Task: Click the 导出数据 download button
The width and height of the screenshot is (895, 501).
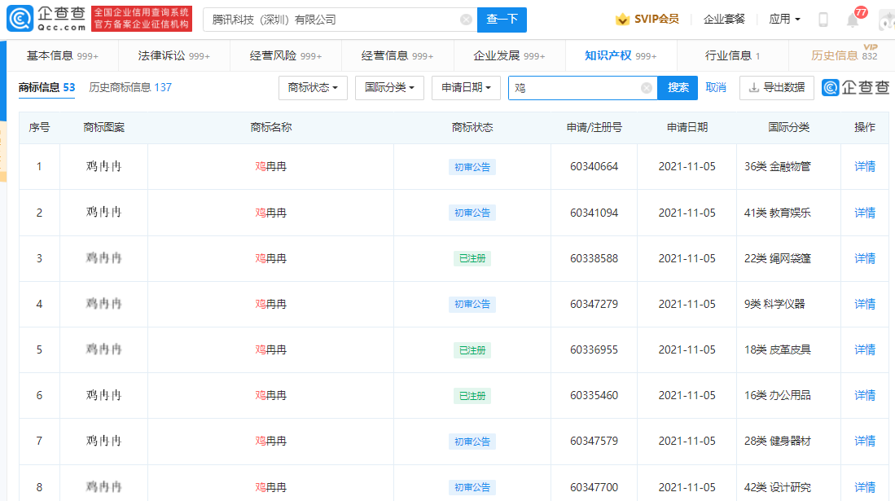Action: [776, 88]
